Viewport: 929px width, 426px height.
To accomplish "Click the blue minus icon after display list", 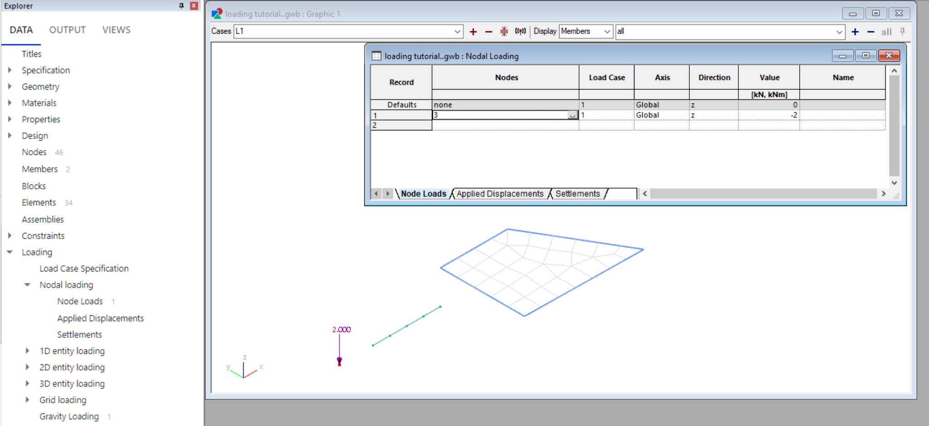I will [x=870, y=32].
